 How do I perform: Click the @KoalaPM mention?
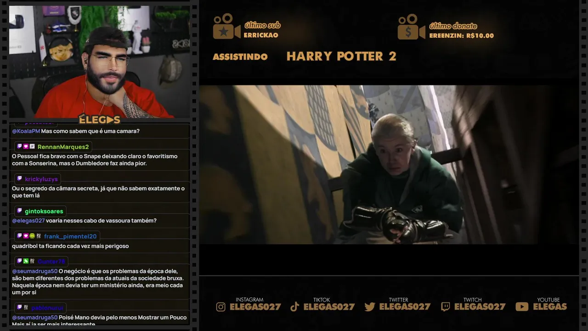(x=26, y=131)
